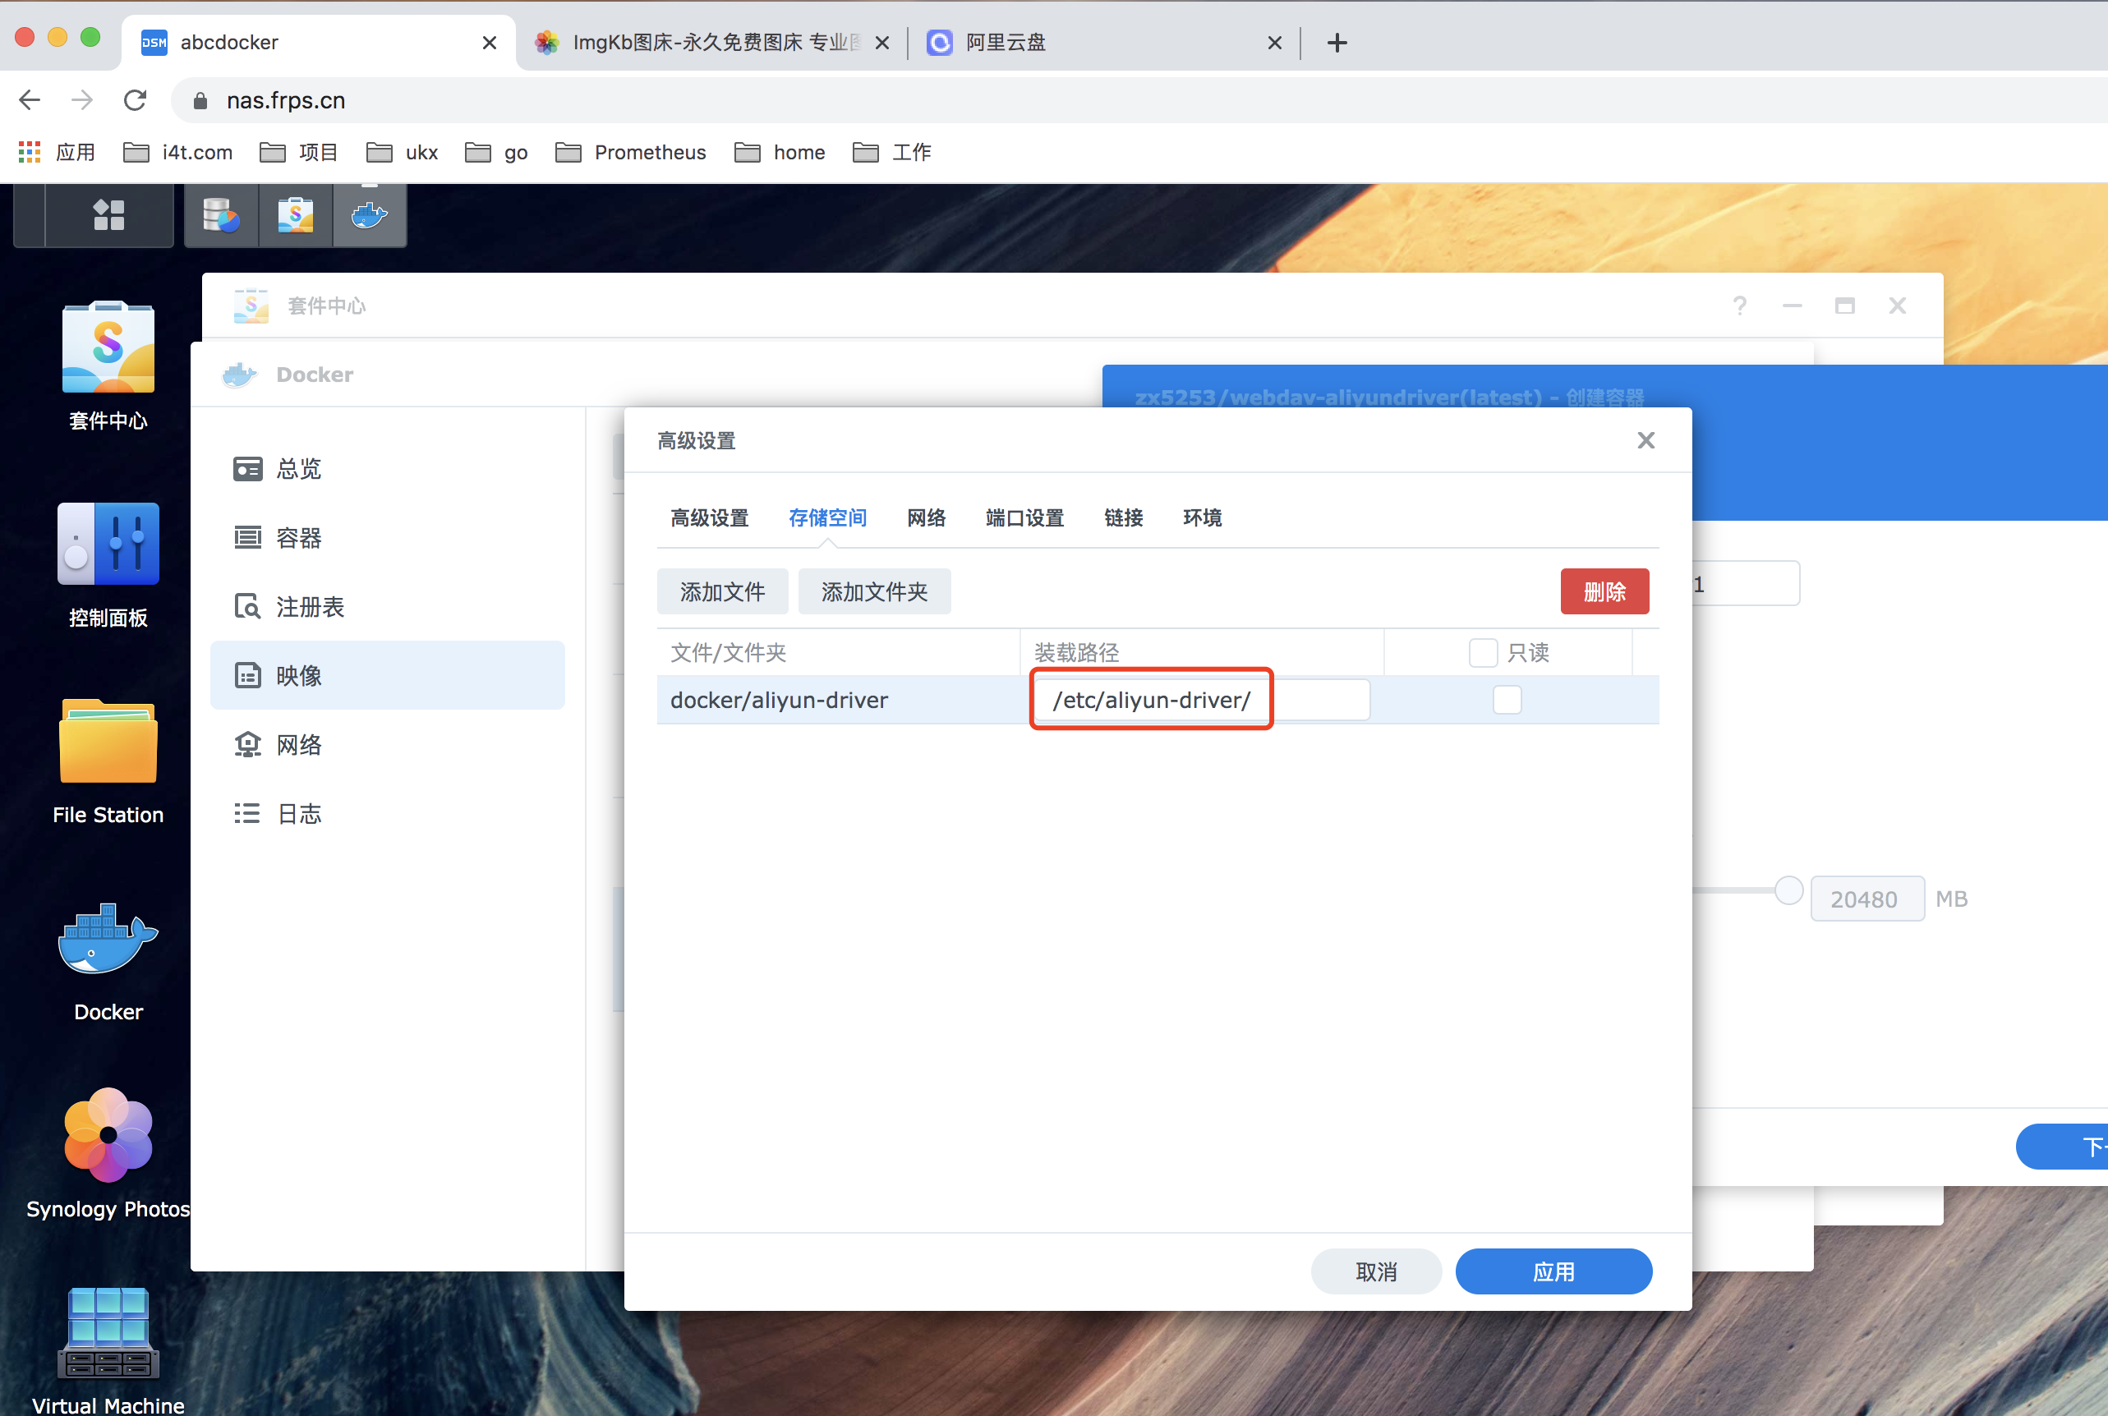Open 项目 bookmark folder
Viewport: 2108px width, 1416px height.
coord(299,152)
